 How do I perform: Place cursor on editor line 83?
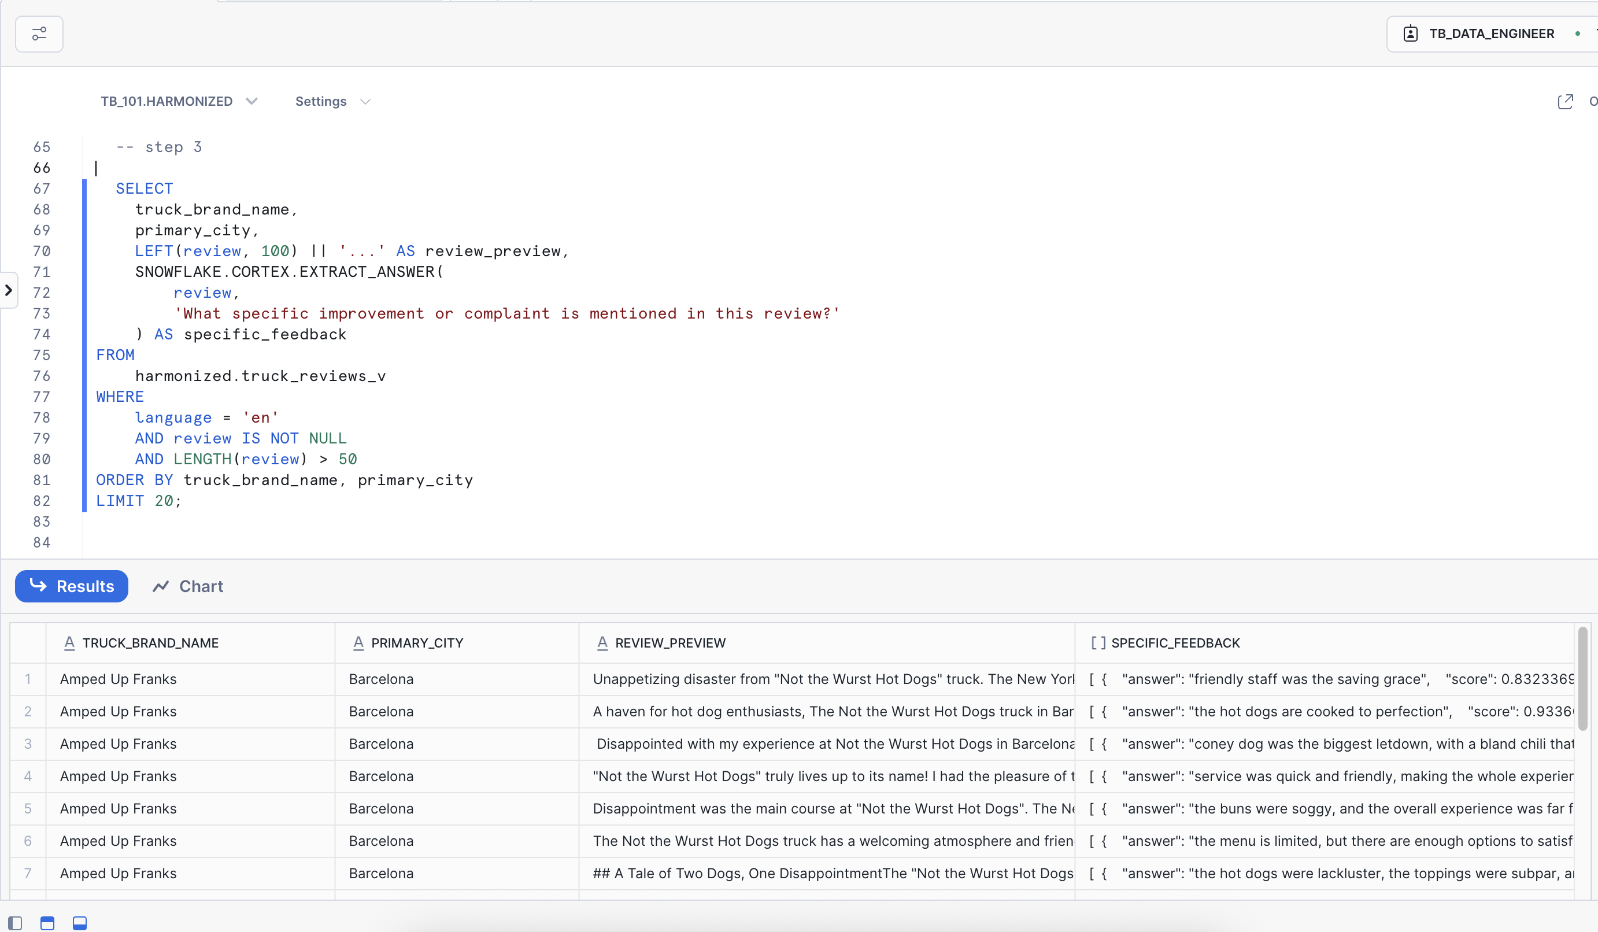(x=254, y=521)
